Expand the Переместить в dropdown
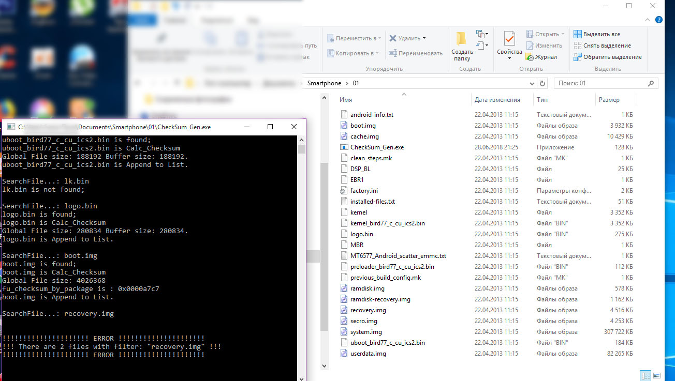This screenshot has height=381, width=675. pos(379,38)
